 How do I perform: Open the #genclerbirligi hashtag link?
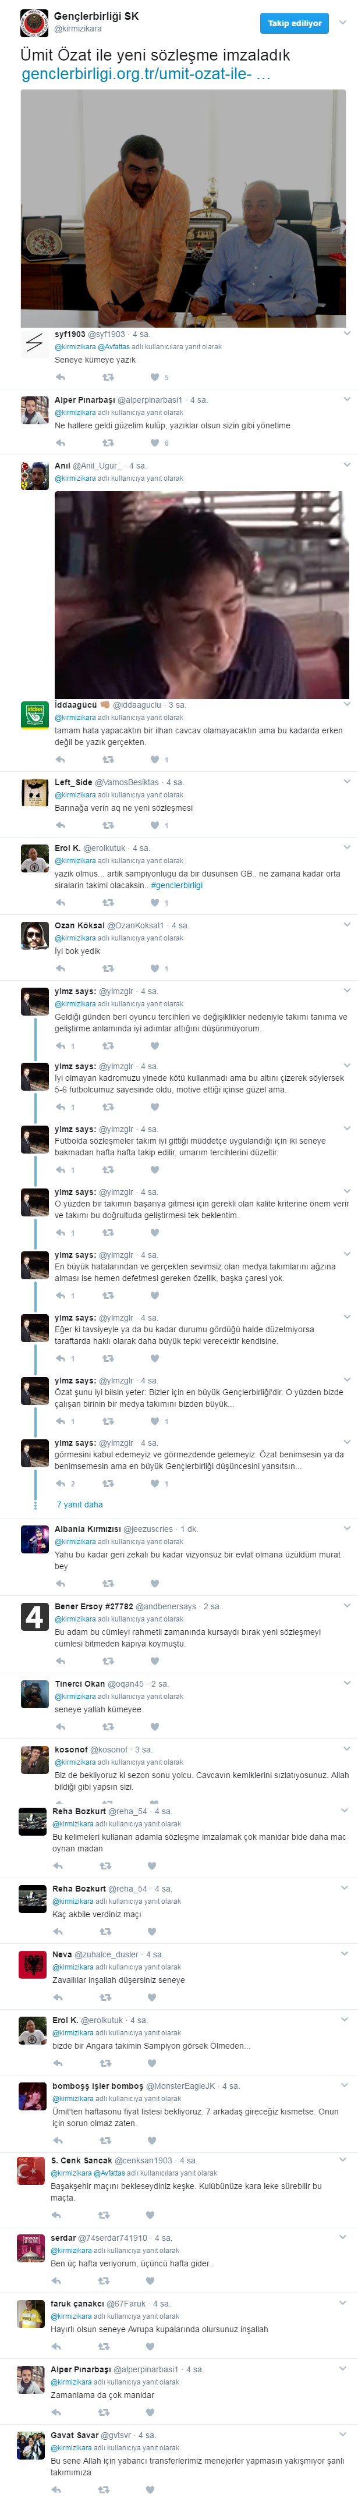(x=176, y=885)
